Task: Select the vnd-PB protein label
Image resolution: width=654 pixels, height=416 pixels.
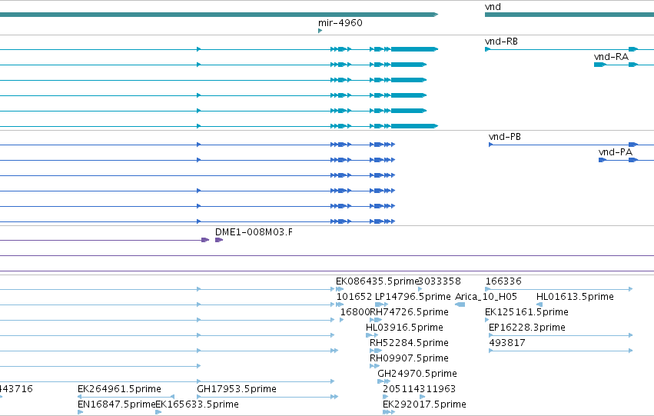Action: coord(505,137)
